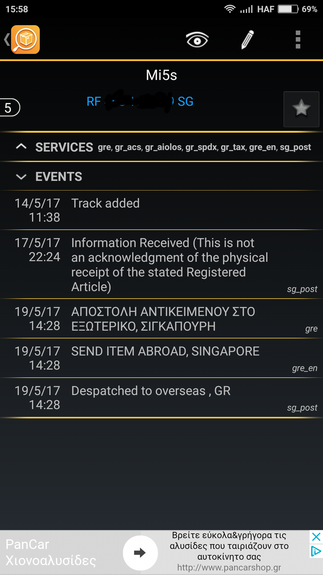
Task: Select the Greek ΑΠΟΣΤΟΛΗ ΑΝΤΙΚΕΙΜΕΝΟΥ event row
Action: [161, 318]
